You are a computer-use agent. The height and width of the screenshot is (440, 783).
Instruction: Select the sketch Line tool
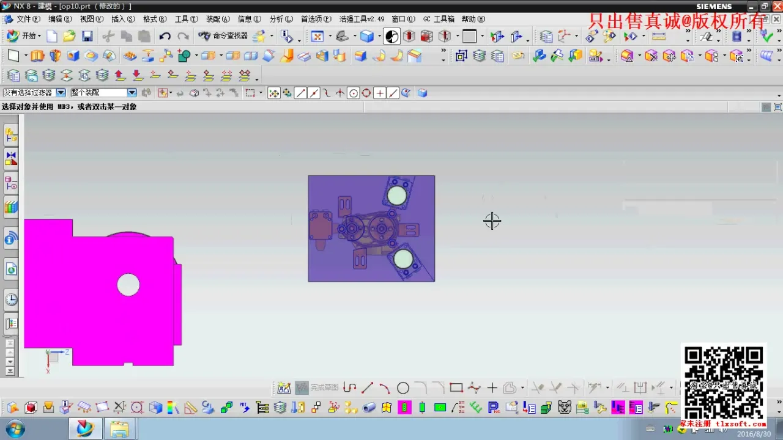(367, 388)
